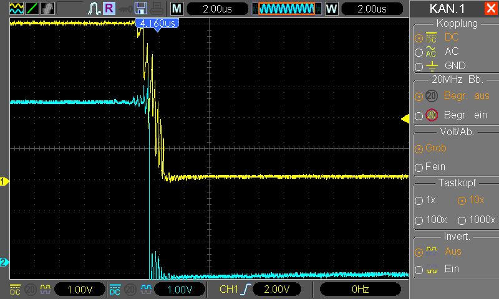Click the sine waveform display icon
The height and width of the screenshot is (299, 499).
(16, 8)
